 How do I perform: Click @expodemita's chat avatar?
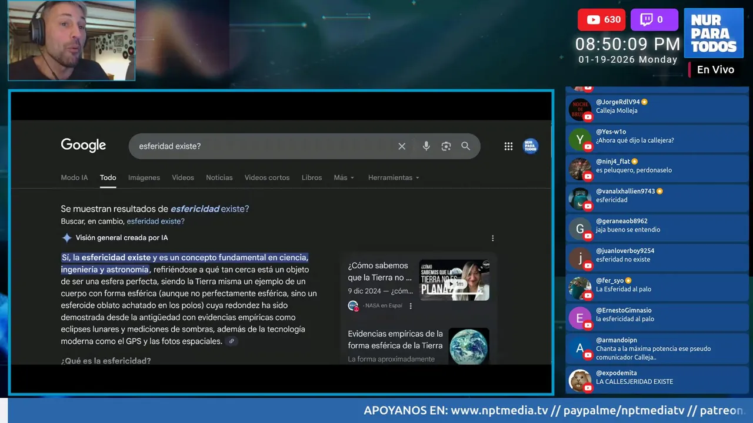tap(580, 381)
